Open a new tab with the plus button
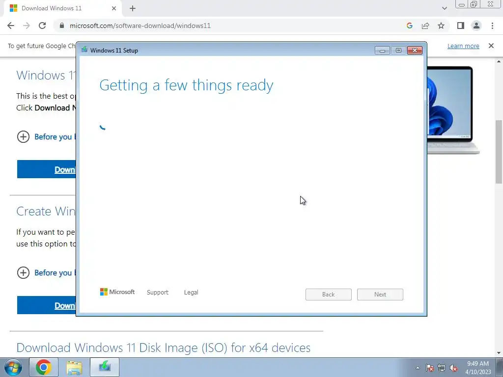Image resolution: width=503 pixels, height=377 pixels. click(133, 9)
